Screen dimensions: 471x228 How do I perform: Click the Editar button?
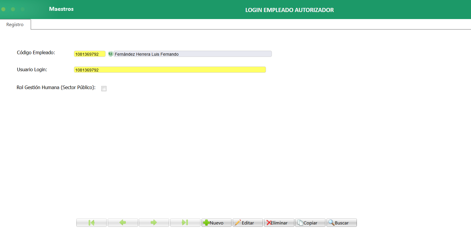click(248, 223)
